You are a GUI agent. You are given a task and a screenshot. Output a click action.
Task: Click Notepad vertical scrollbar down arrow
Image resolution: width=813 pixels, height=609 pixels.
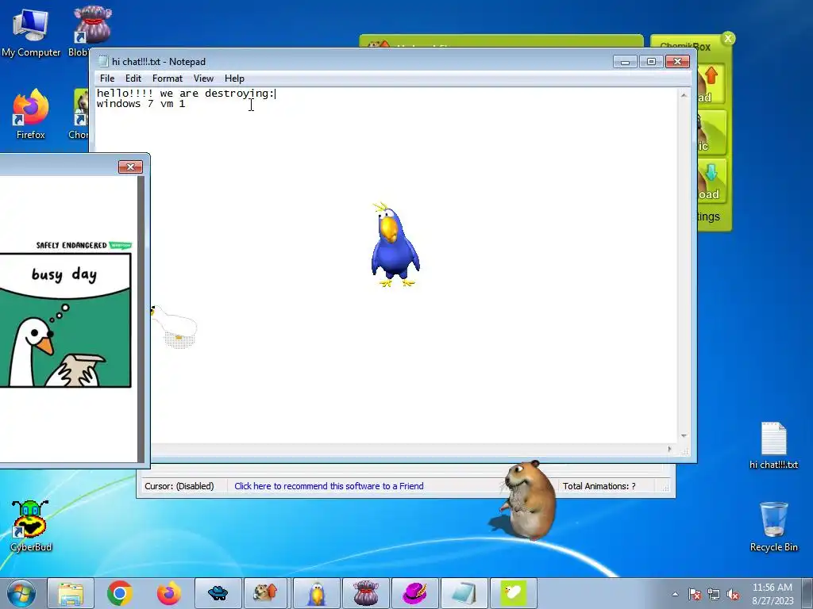point(684,436)
